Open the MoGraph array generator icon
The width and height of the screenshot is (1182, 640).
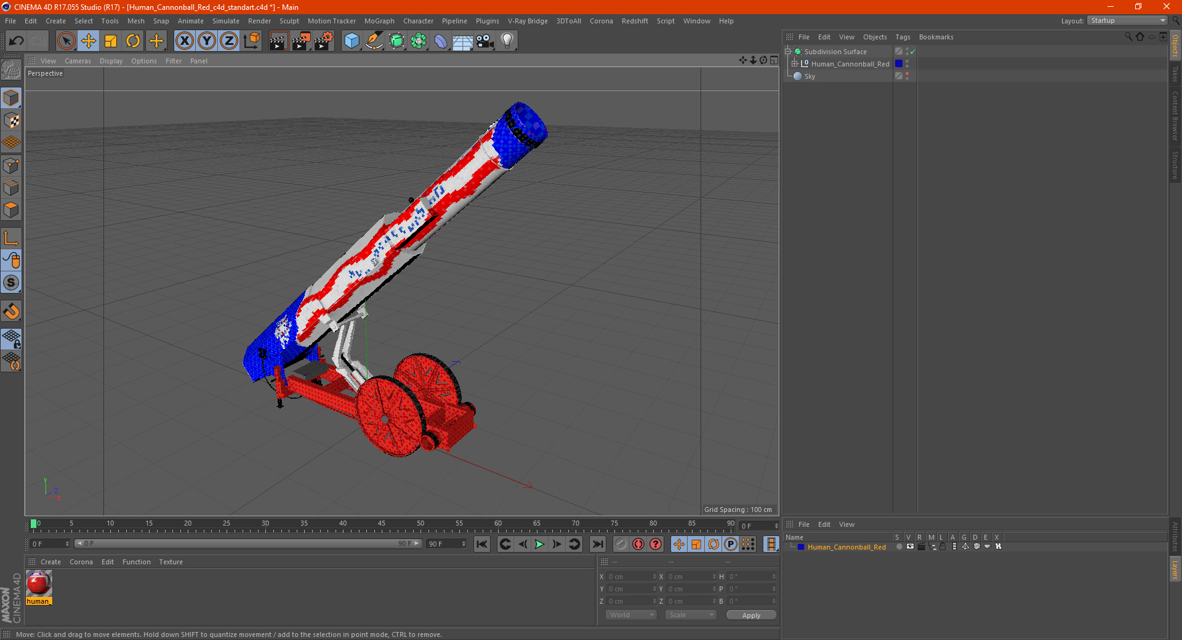[419, 41]
